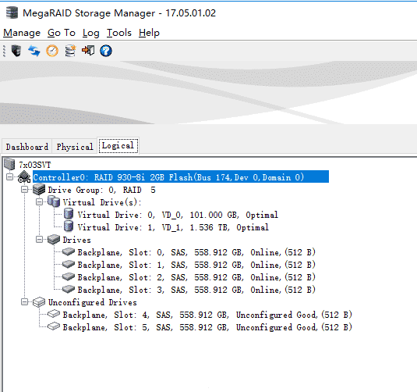Collapse the Controller0 tree node
Viewport: 417px width, 392px height.
click(x=9, y=177)
